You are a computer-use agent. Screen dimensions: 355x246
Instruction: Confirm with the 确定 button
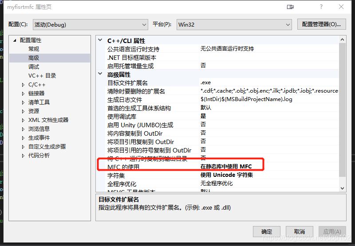coord(267,231)
